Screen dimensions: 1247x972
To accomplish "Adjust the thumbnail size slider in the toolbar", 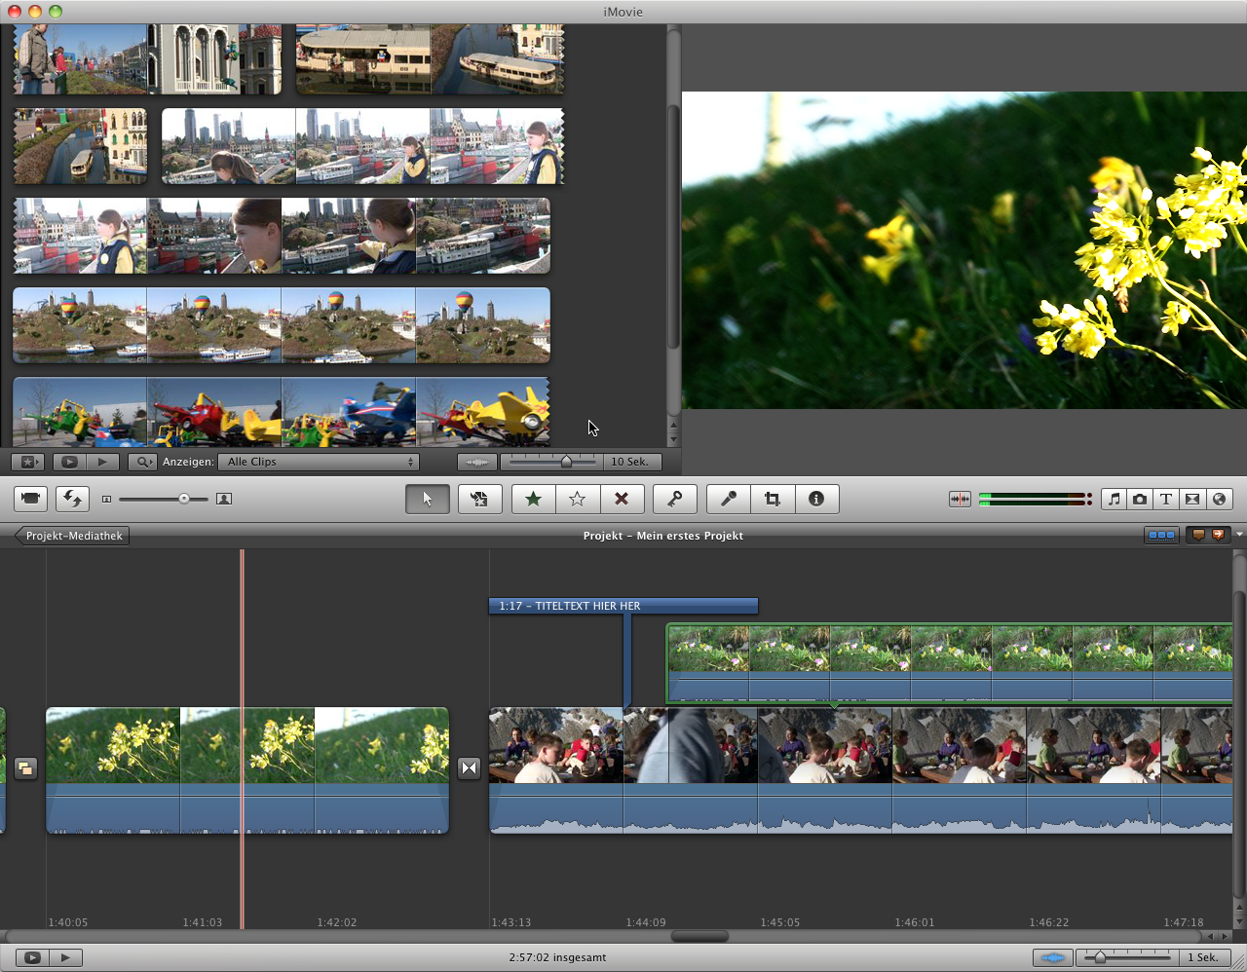I will (164, 499).
